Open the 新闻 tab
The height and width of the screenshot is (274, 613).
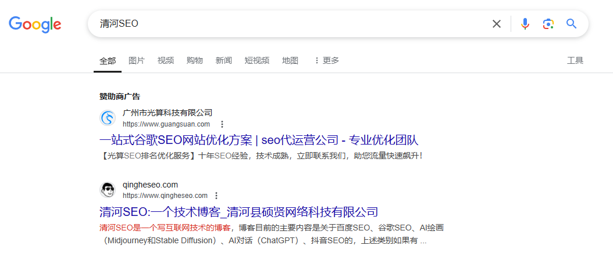[x=223, y=60]
